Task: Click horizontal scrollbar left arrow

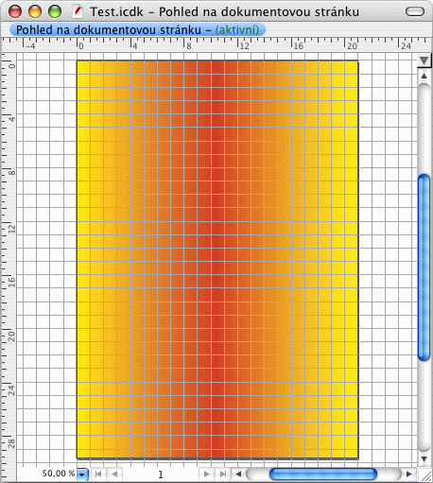Action: coord(238,474)
